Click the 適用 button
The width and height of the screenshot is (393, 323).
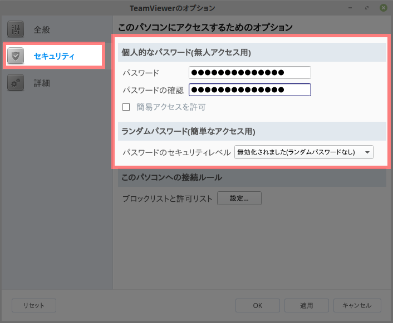click(x=307, y=305)
